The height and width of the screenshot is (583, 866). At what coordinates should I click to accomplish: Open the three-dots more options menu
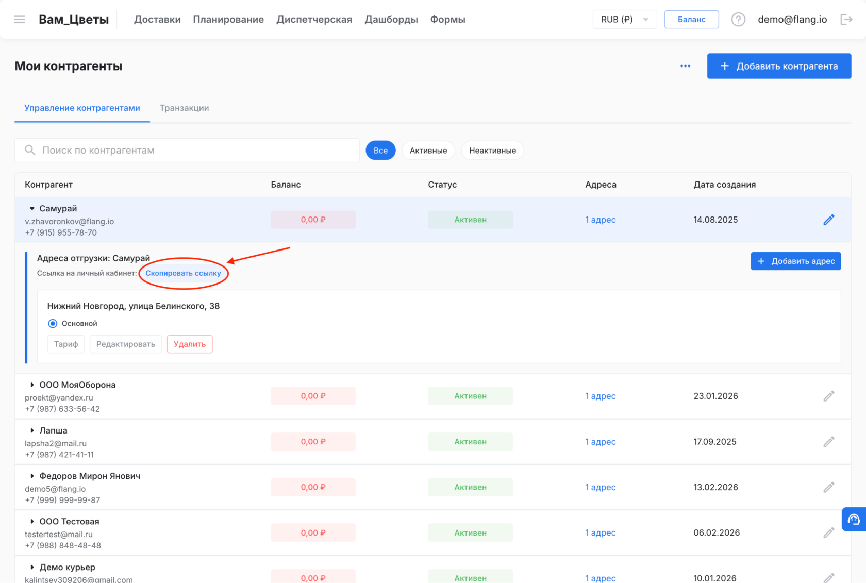(685, 66)
